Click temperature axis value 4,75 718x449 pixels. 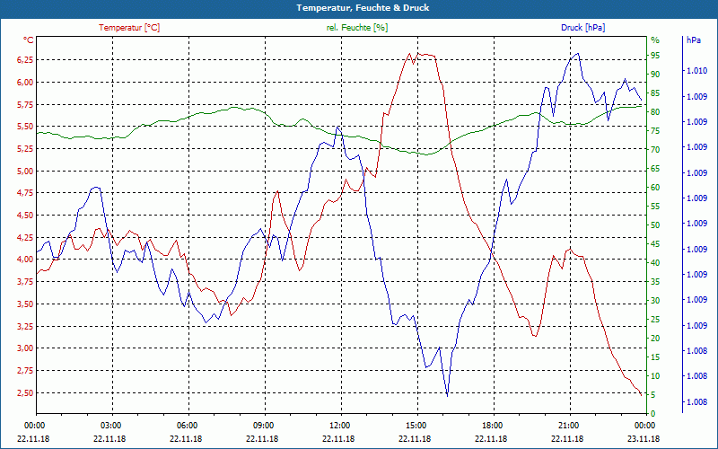(25, 193)
